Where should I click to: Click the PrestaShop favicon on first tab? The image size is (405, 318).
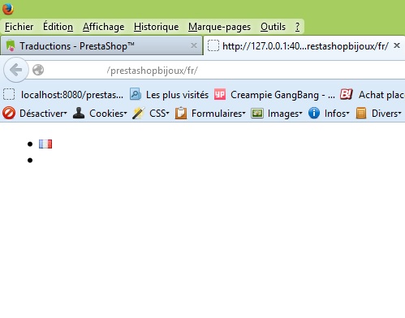pyautogui.click(x=11, y=45)
